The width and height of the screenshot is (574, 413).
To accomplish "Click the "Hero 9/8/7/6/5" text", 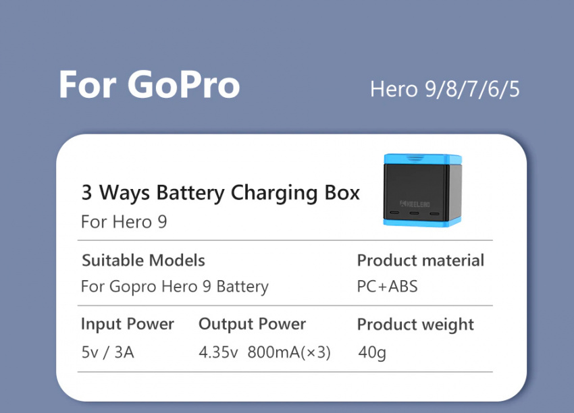I will click(x=445, y=89).
